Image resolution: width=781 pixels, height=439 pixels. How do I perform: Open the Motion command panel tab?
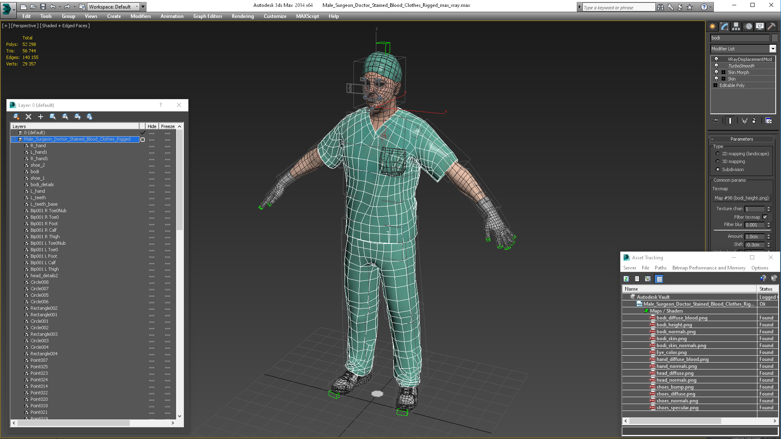[748, 26]
